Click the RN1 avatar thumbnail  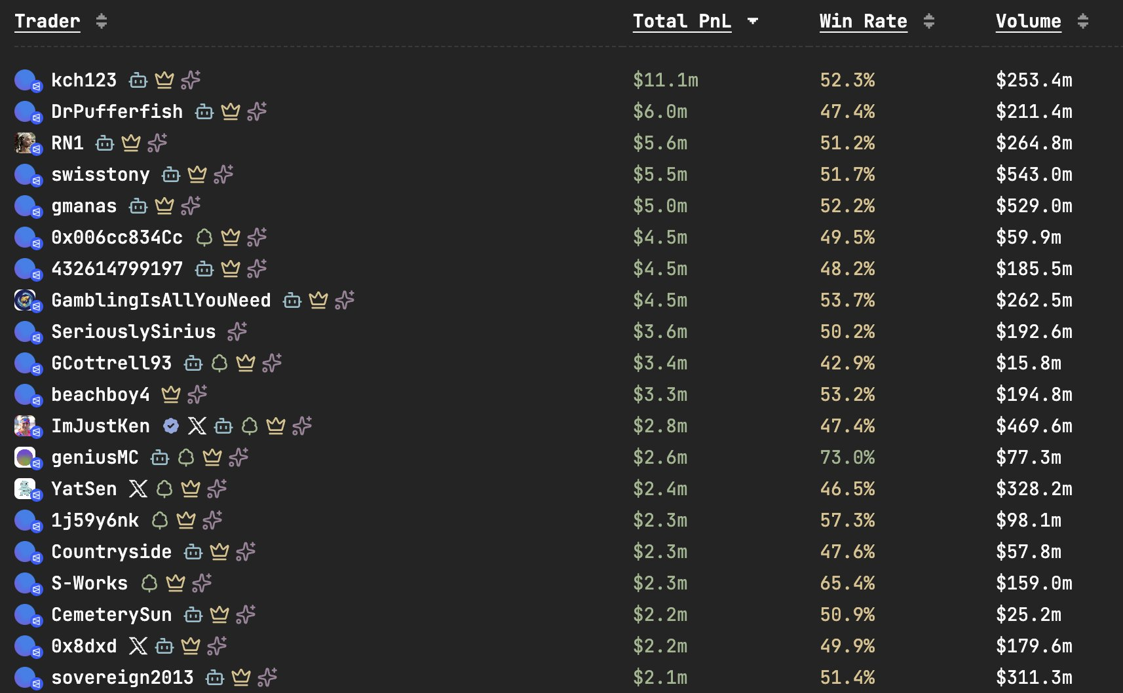click(26, 143)
